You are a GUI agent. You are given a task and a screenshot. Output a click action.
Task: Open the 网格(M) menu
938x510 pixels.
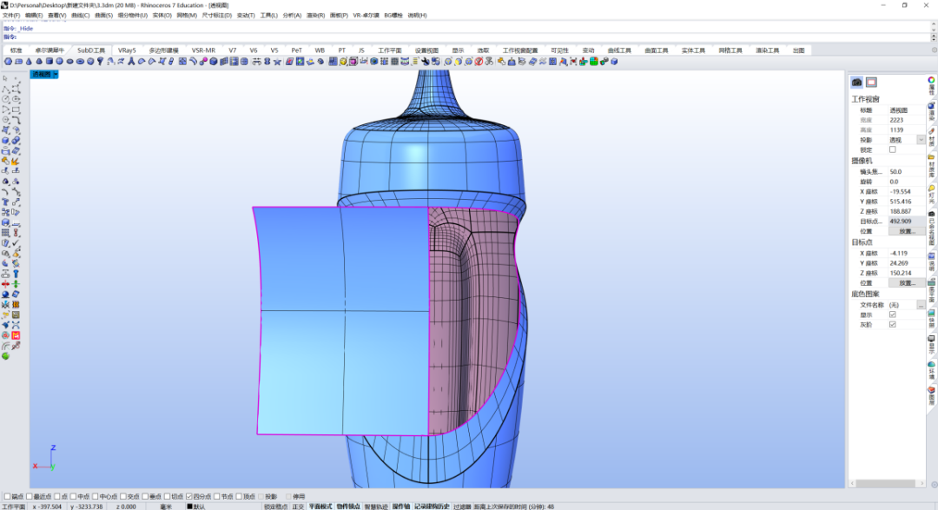click(x=187, y=15)
